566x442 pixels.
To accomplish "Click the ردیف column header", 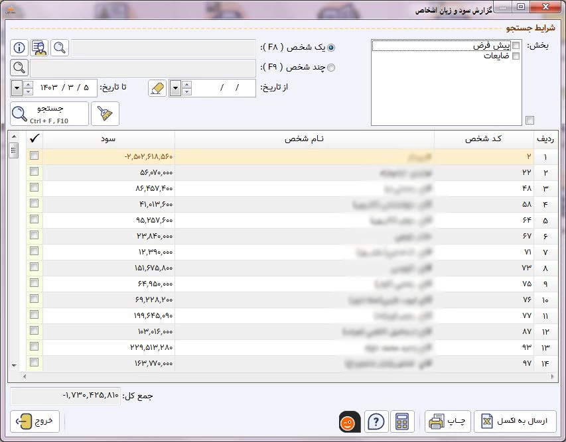I will coord(545,139).
